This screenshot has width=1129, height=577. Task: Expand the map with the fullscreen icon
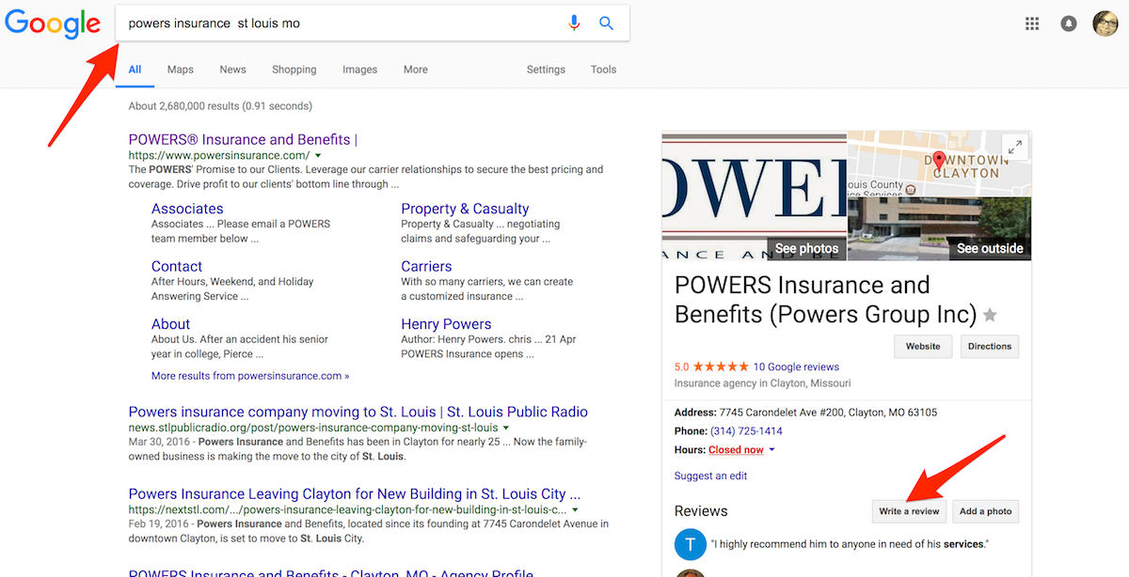[1014, 148]
